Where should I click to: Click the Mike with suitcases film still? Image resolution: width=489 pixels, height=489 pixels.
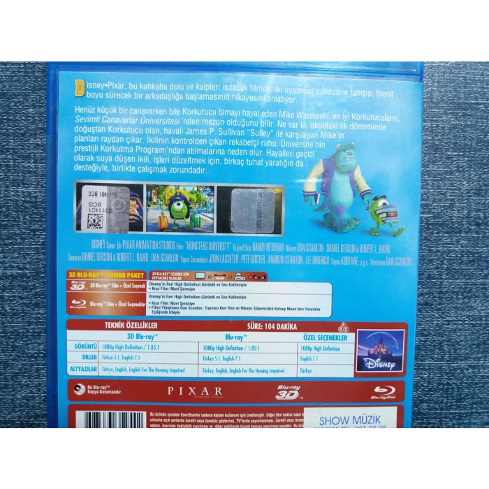click(x=180, y=208)
